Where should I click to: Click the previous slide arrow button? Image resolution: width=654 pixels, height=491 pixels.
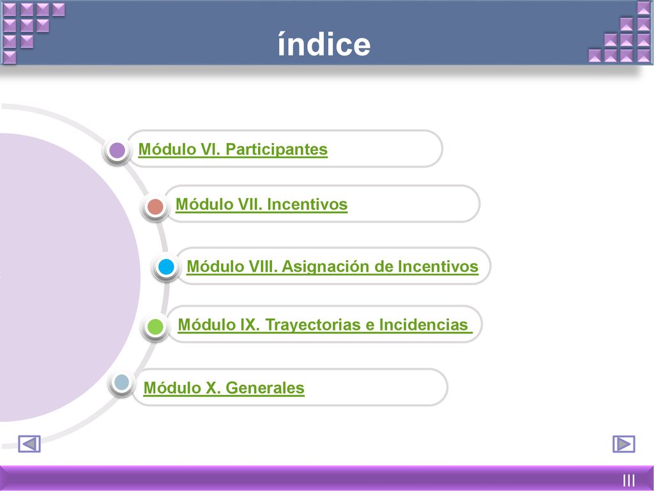click(x=29, y=444)
